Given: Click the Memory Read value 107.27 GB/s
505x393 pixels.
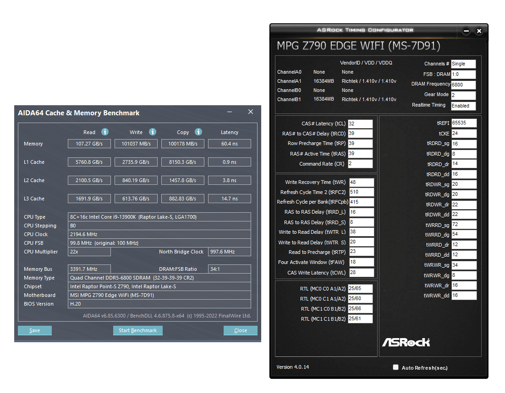Looking at the screenshot, I should pos(89,144).
